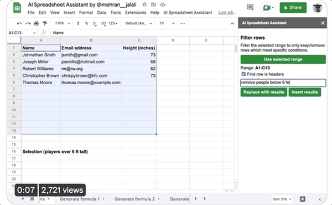Viewport: 332px width, 205px height.
Task: Expand the font size 10 dropdown
Action: pyautogui.click(x=167, y=23)
